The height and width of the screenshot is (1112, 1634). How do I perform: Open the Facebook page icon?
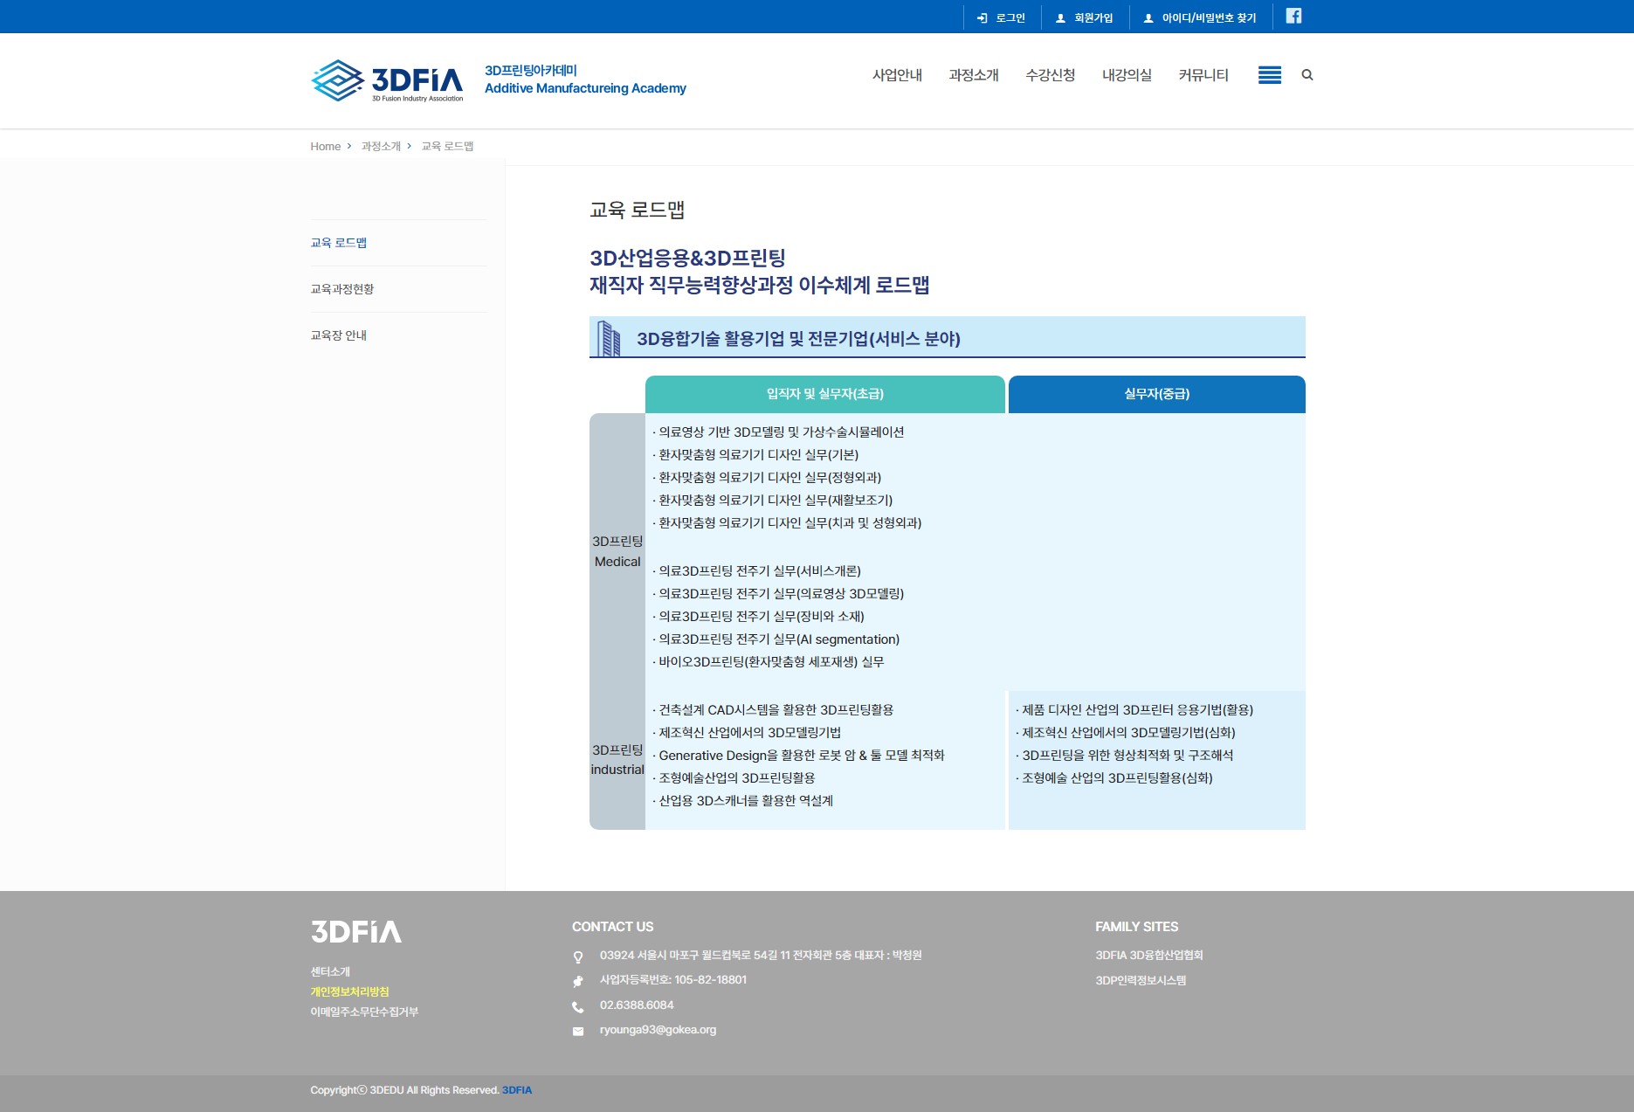tap(1294, 16)
